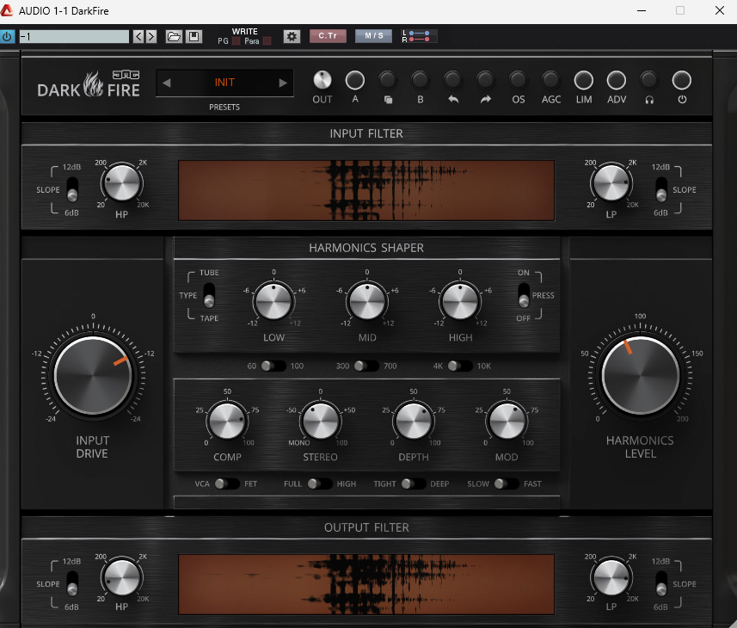Toggle 60/100 low frequency switch
The image size is (737, 628).
click(x=273, y=366)
